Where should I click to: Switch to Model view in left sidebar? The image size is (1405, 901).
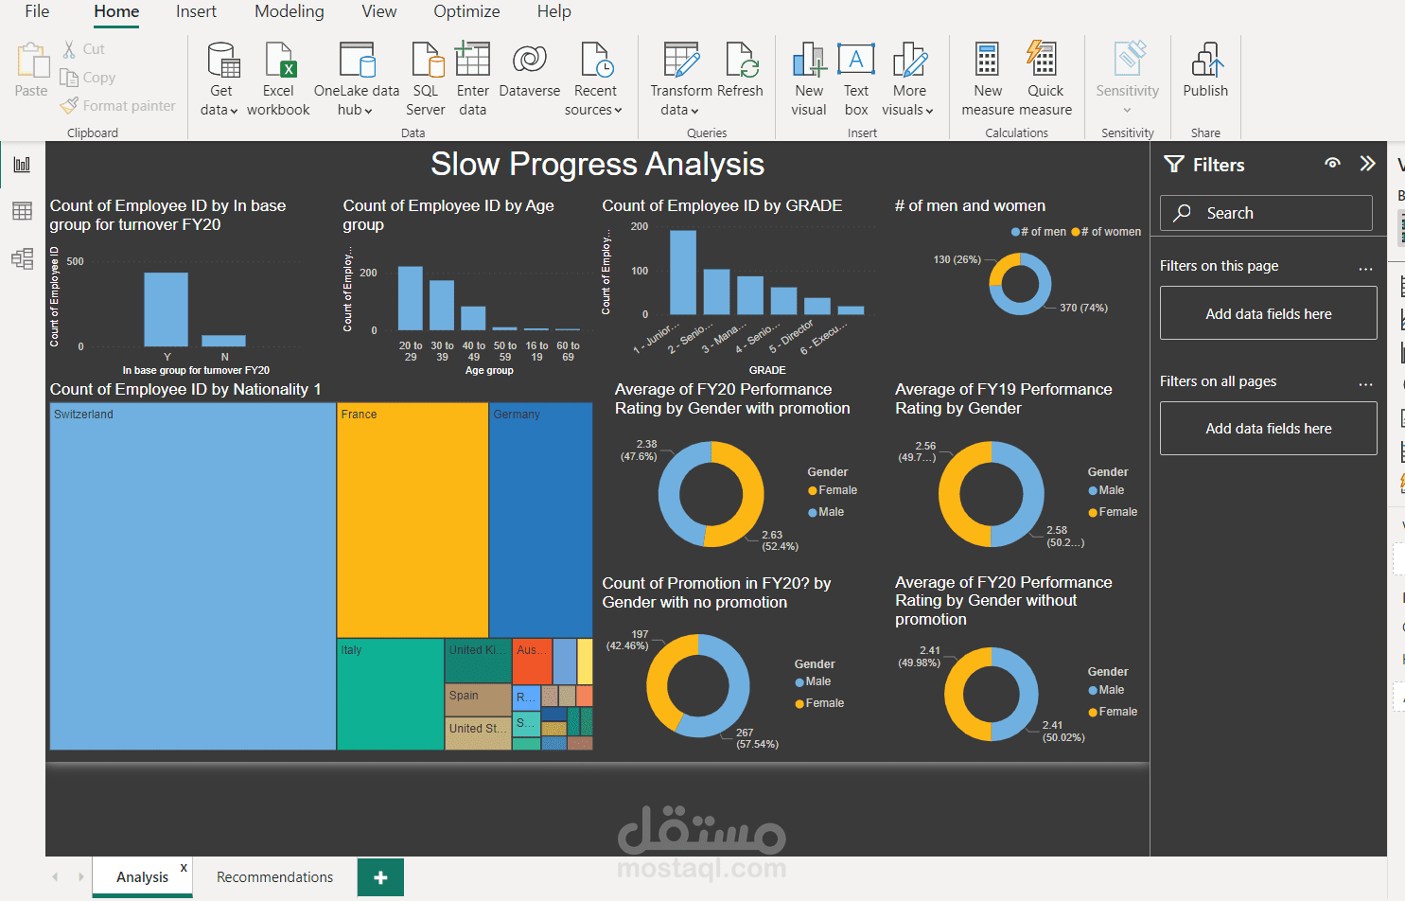pyautogui.click(x=21, y=257)
